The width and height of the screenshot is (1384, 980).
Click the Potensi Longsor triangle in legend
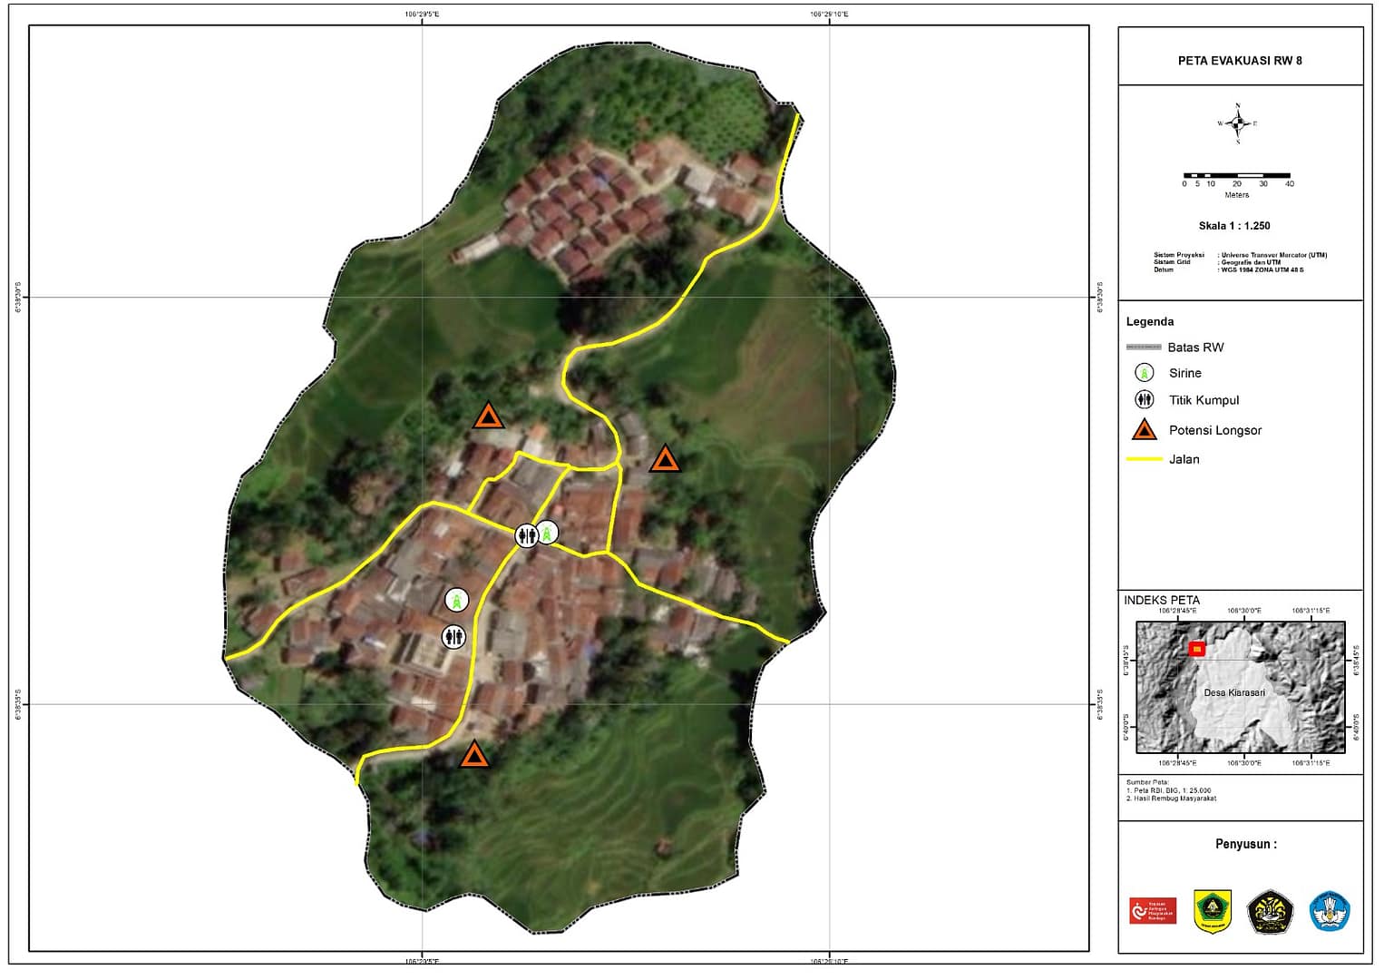point(1145,429)
